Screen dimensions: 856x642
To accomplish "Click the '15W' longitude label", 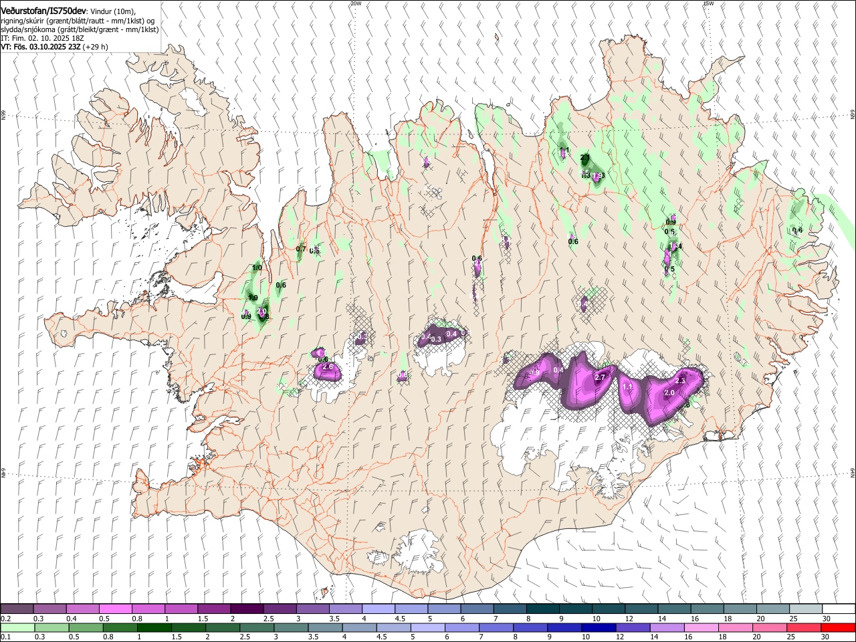I will point(708,3).
